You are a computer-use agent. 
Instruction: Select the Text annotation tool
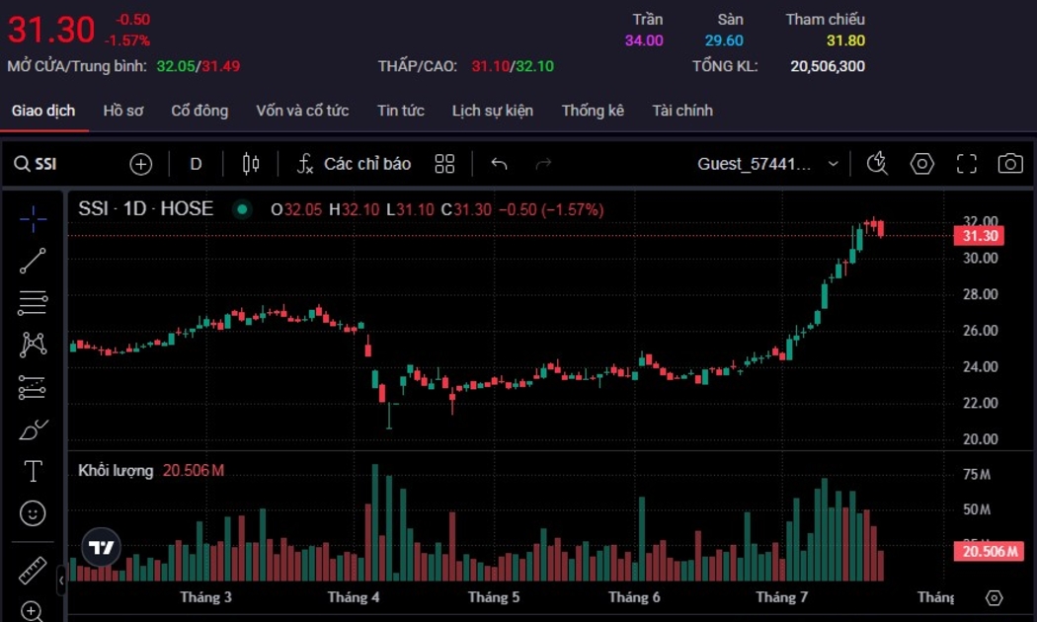pyautogui.click(x=33, y=471)
